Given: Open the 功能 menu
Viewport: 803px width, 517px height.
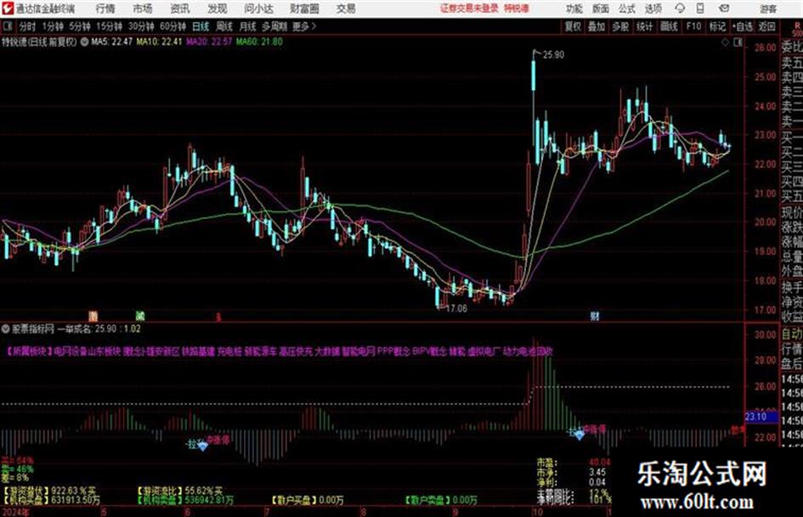Looking at the screenshot, I should pos(574,8).
